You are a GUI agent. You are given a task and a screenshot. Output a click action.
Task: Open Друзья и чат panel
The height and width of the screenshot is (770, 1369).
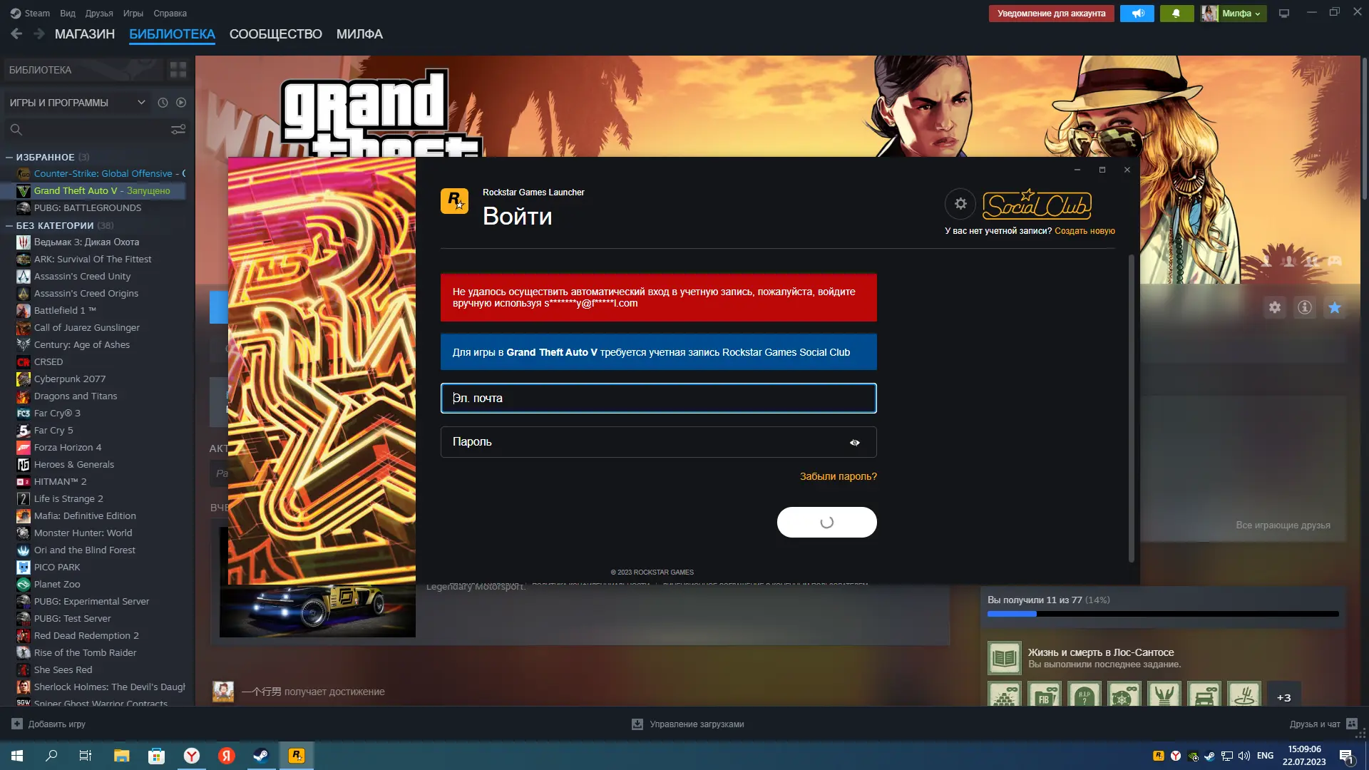(1323, 724)
